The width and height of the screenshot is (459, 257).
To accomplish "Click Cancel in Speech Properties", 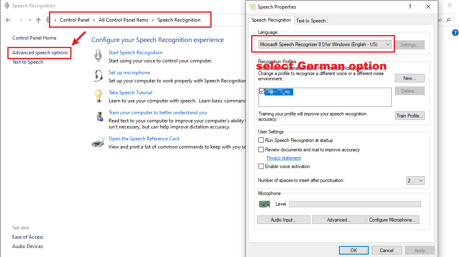I will (386, 250).
